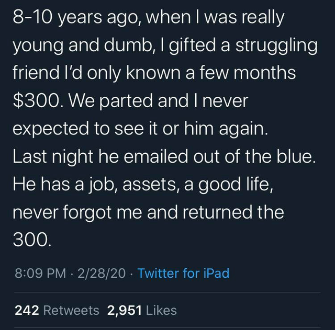View the list of 242 Retweets
Screen dimensions: 335x330
click(x=57, y=310)
